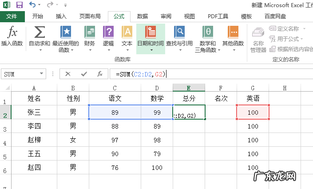The width and height of the screenshot is (313, 189).
Task: Click the 总分 header cell
Action: (x=189, y=98)
